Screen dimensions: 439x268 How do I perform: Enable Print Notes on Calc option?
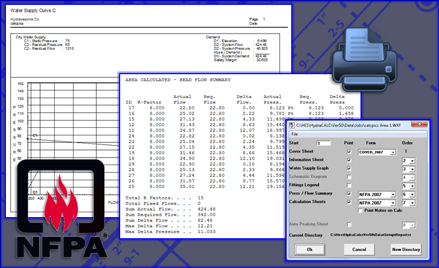tap(361, 210)
